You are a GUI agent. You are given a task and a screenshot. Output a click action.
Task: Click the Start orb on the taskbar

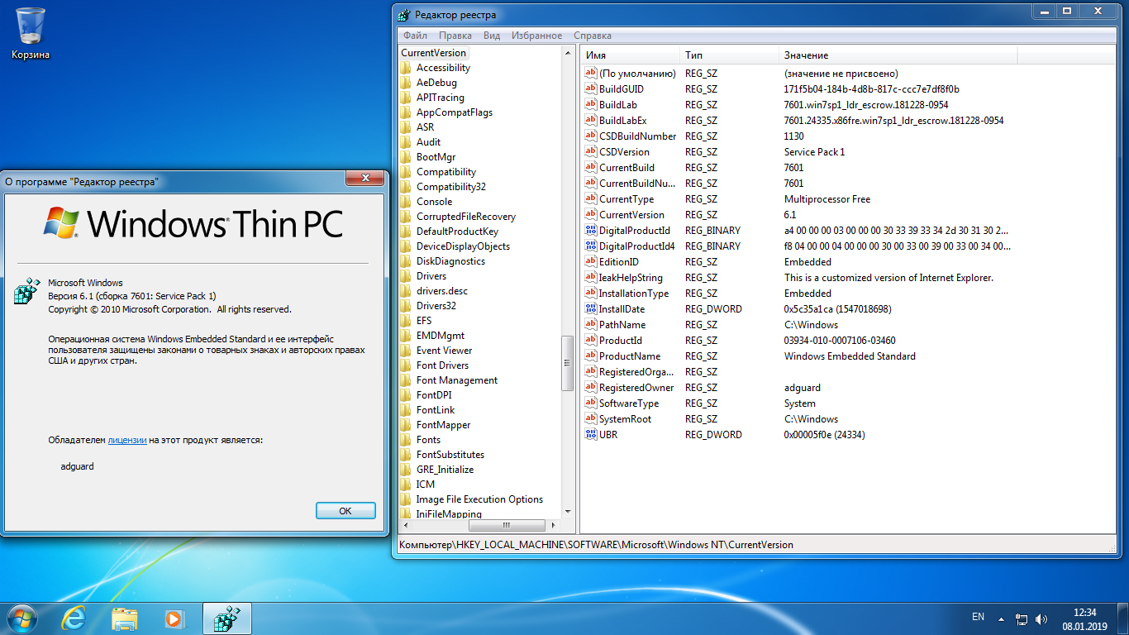click(x=21, y=618)
